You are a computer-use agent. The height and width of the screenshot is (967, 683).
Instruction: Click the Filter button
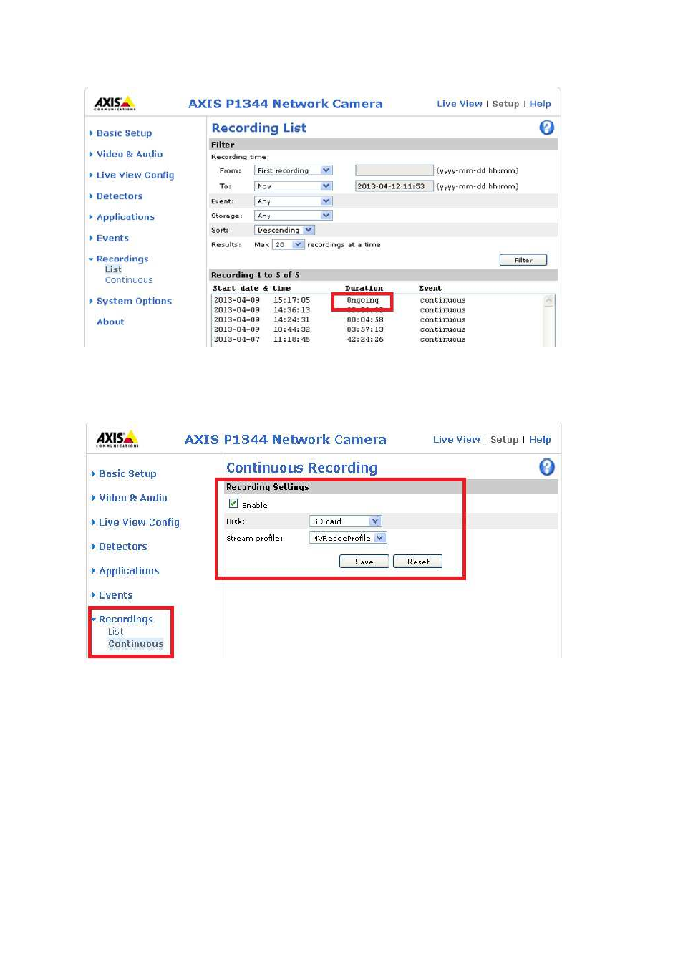pos(523,260)
